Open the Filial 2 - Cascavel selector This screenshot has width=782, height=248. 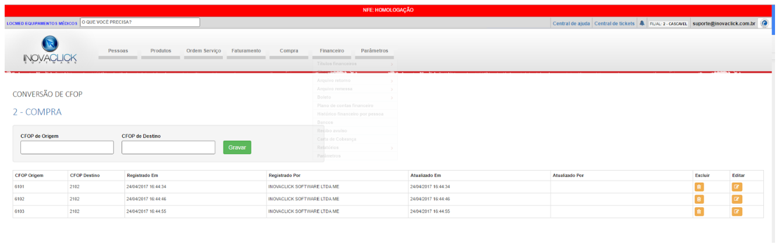coord(668,23)
